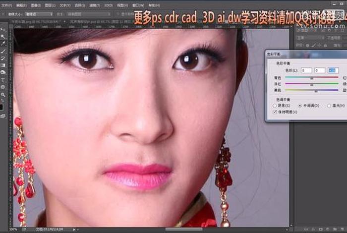Open the 窗口(W) menu
347x233 pixels.
pos(138,5)
